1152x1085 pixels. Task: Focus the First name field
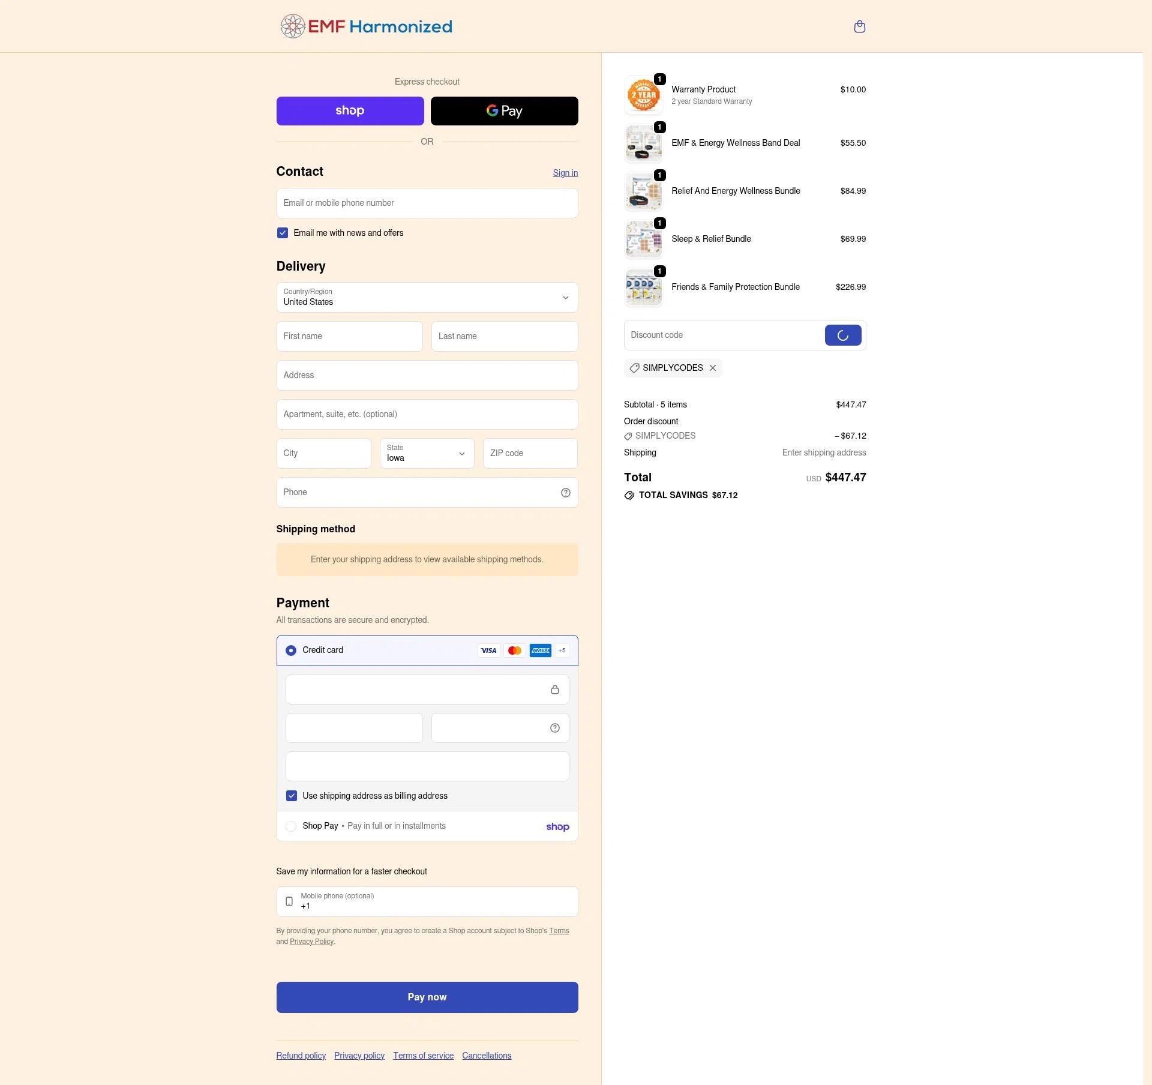click(349, 337)
